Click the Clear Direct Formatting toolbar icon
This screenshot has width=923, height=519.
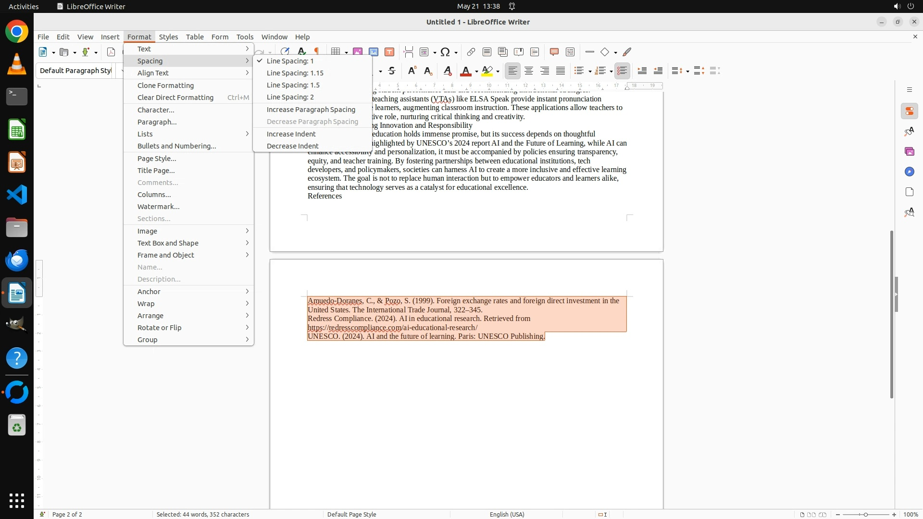point(447,71)
